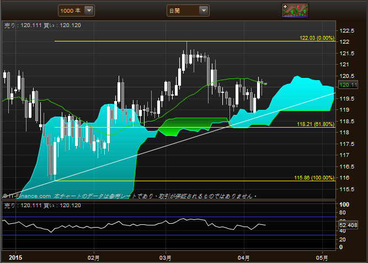Click the 03月 date axis label
368x263 pixels.
pos(165,258)
